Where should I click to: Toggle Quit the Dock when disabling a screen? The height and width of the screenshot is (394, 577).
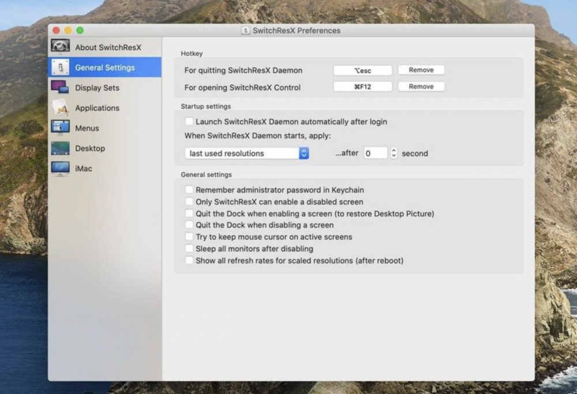click(x=189, y=224)
